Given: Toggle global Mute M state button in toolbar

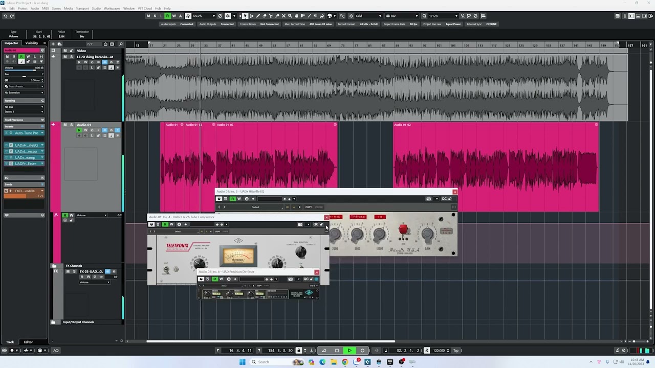Looking at the screenshot, I should (x=148, y=16).
